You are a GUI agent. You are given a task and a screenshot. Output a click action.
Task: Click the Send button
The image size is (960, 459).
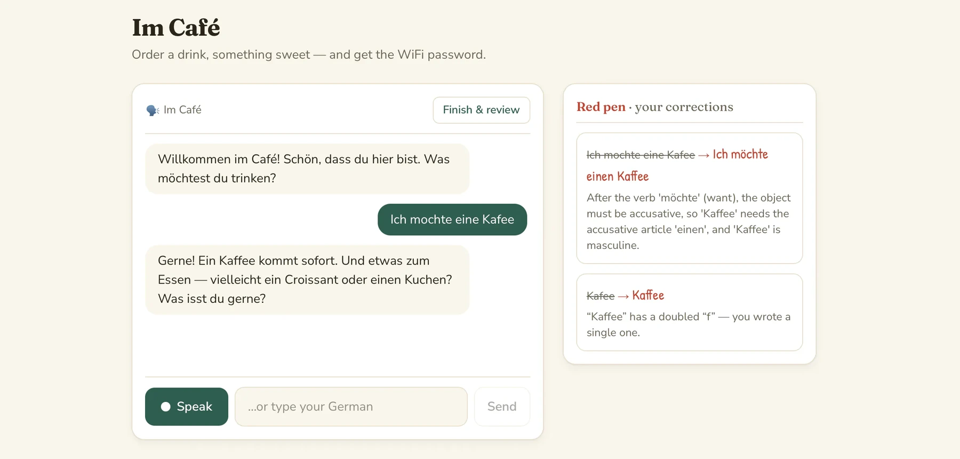pos(502,407)
